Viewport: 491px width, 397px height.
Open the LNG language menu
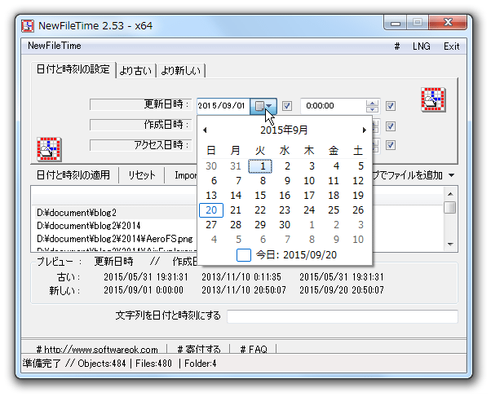421,46
